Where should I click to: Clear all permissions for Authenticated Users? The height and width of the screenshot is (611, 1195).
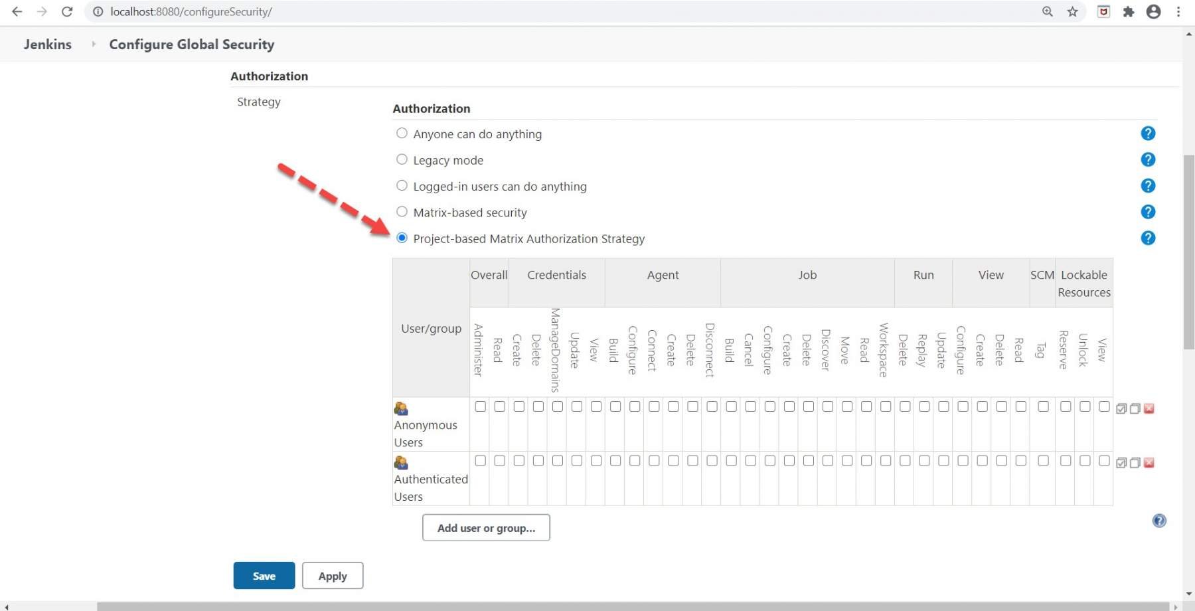pyautogui.click(x=1135, y=463)
